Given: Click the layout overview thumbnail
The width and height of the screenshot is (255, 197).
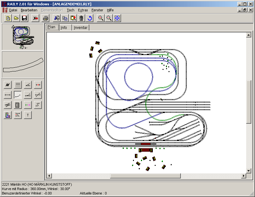Looking at the screenshot, I should coord(23,37).
